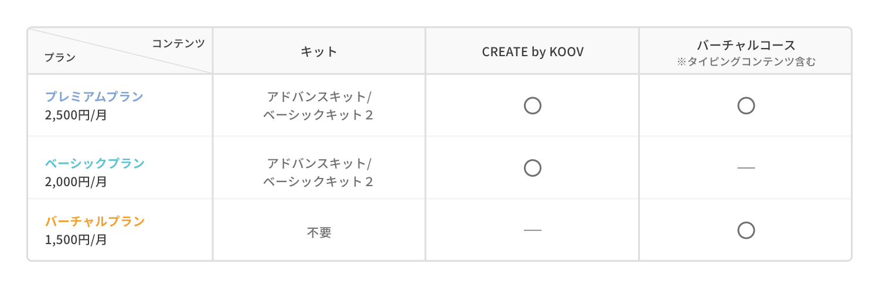Click the 2,500円/月 price text

pos(76,115)
